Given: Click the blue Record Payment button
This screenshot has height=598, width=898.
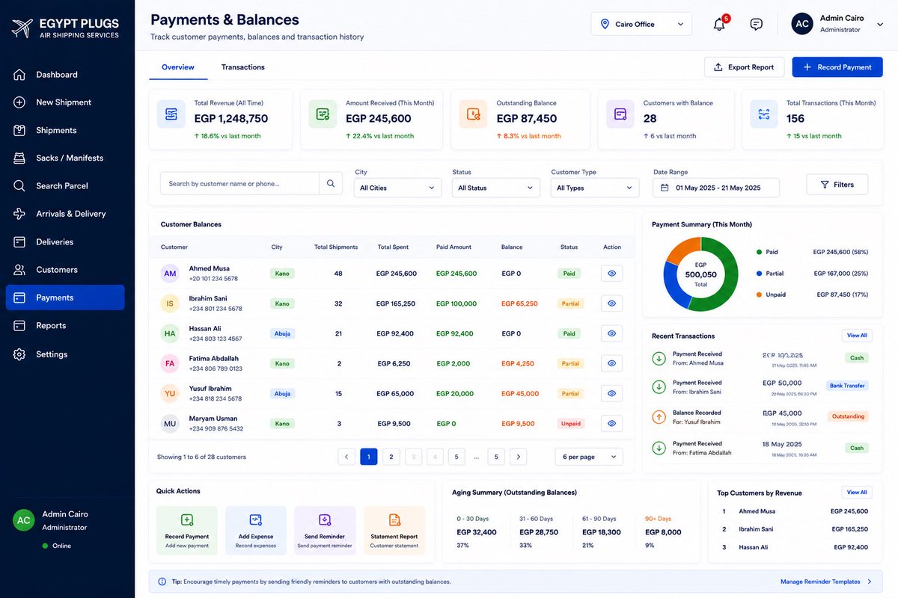Looking at the screenshot, I should [x=837, y=67].
